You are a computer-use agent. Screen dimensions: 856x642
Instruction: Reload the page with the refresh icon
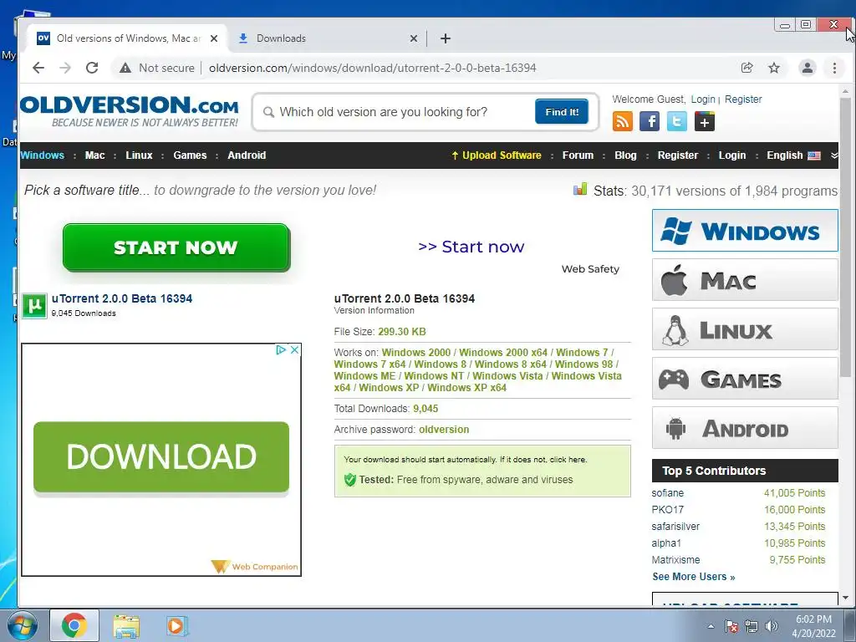[x=92, y=68]
